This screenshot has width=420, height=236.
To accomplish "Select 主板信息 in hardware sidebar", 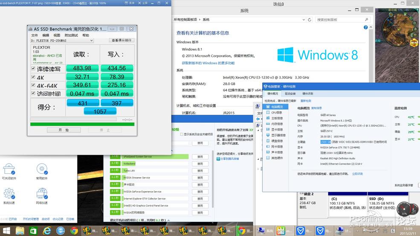I will pyautogui.click(x=275, y=118).
